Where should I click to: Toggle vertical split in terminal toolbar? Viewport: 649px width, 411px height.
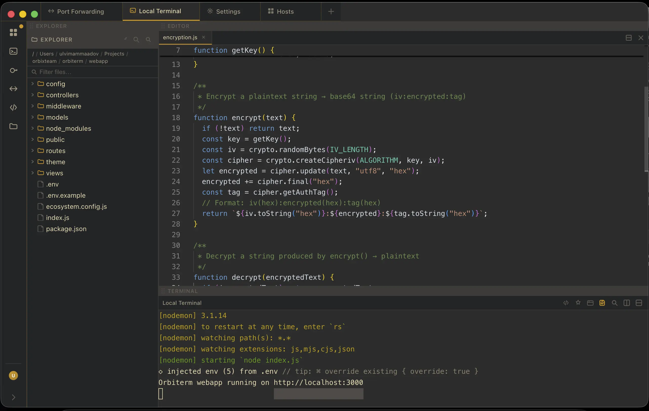click(x=627, y=303)
